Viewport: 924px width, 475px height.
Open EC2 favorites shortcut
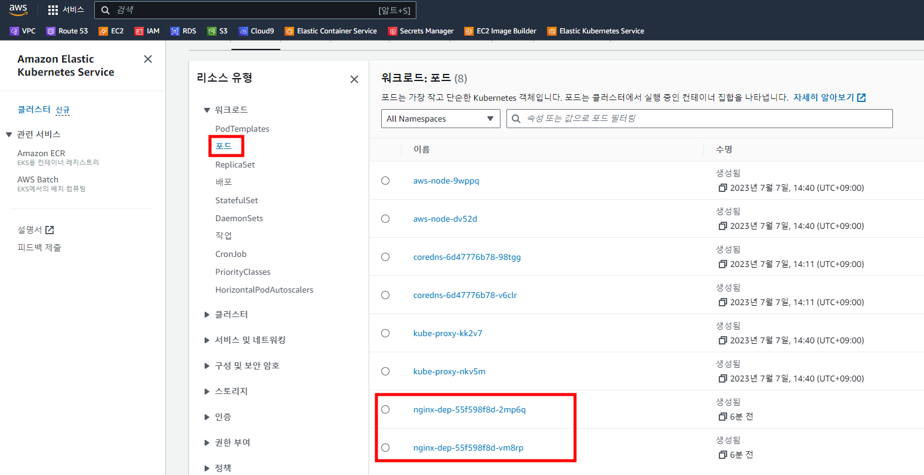(112, 31)
